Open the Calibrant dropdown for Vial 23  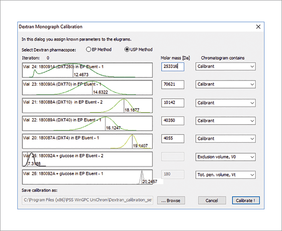tap(226, 84)
